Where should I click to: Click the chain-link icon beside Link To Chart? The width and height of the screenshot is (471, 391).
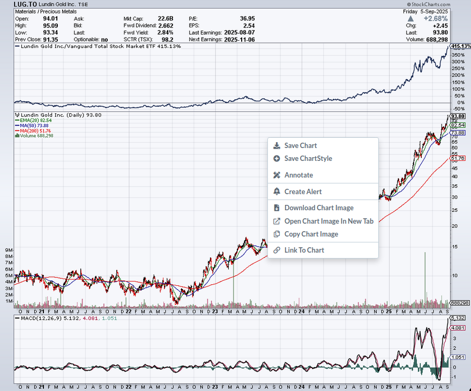click(x=276, y=250)
